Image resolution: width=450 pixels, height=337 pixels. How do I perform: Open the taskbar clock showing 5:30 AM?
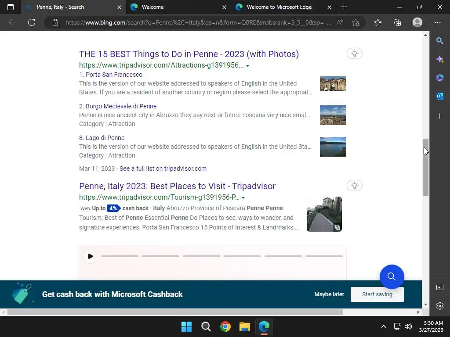coord(431,326)
